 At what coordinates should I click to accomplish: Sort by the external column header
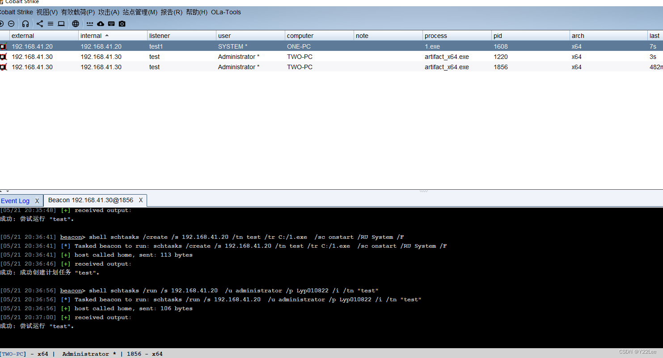[44, 36]
